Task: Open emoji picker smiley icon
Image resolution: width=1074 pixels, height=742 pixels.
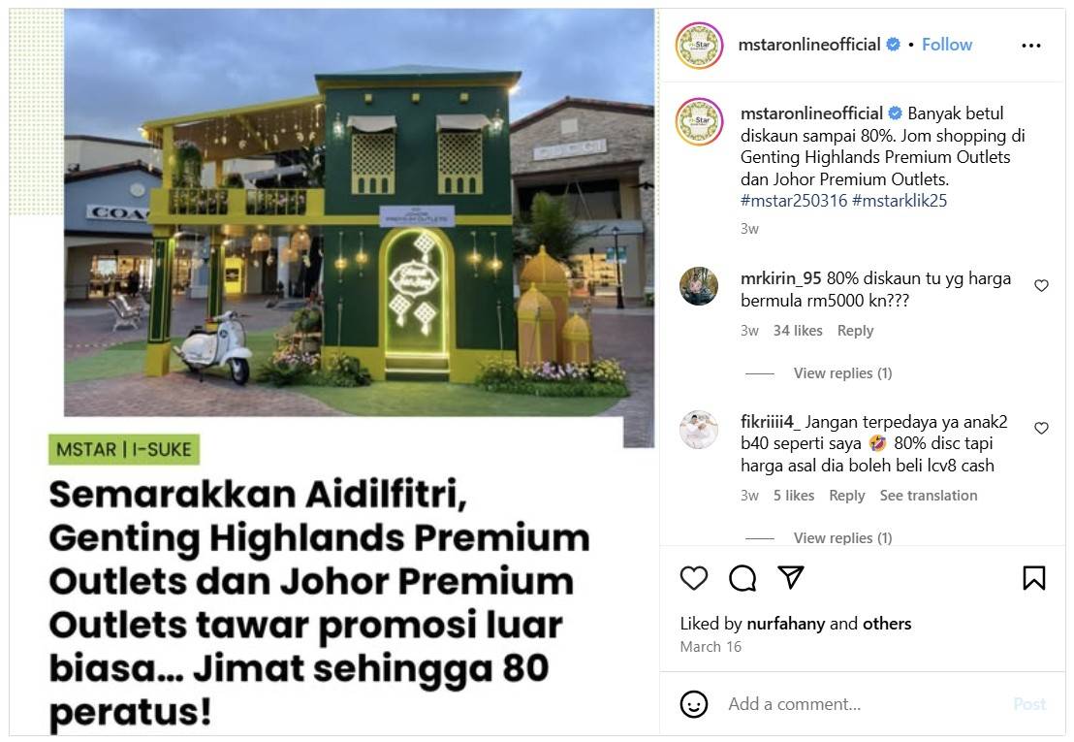Action: coord(693,703)
